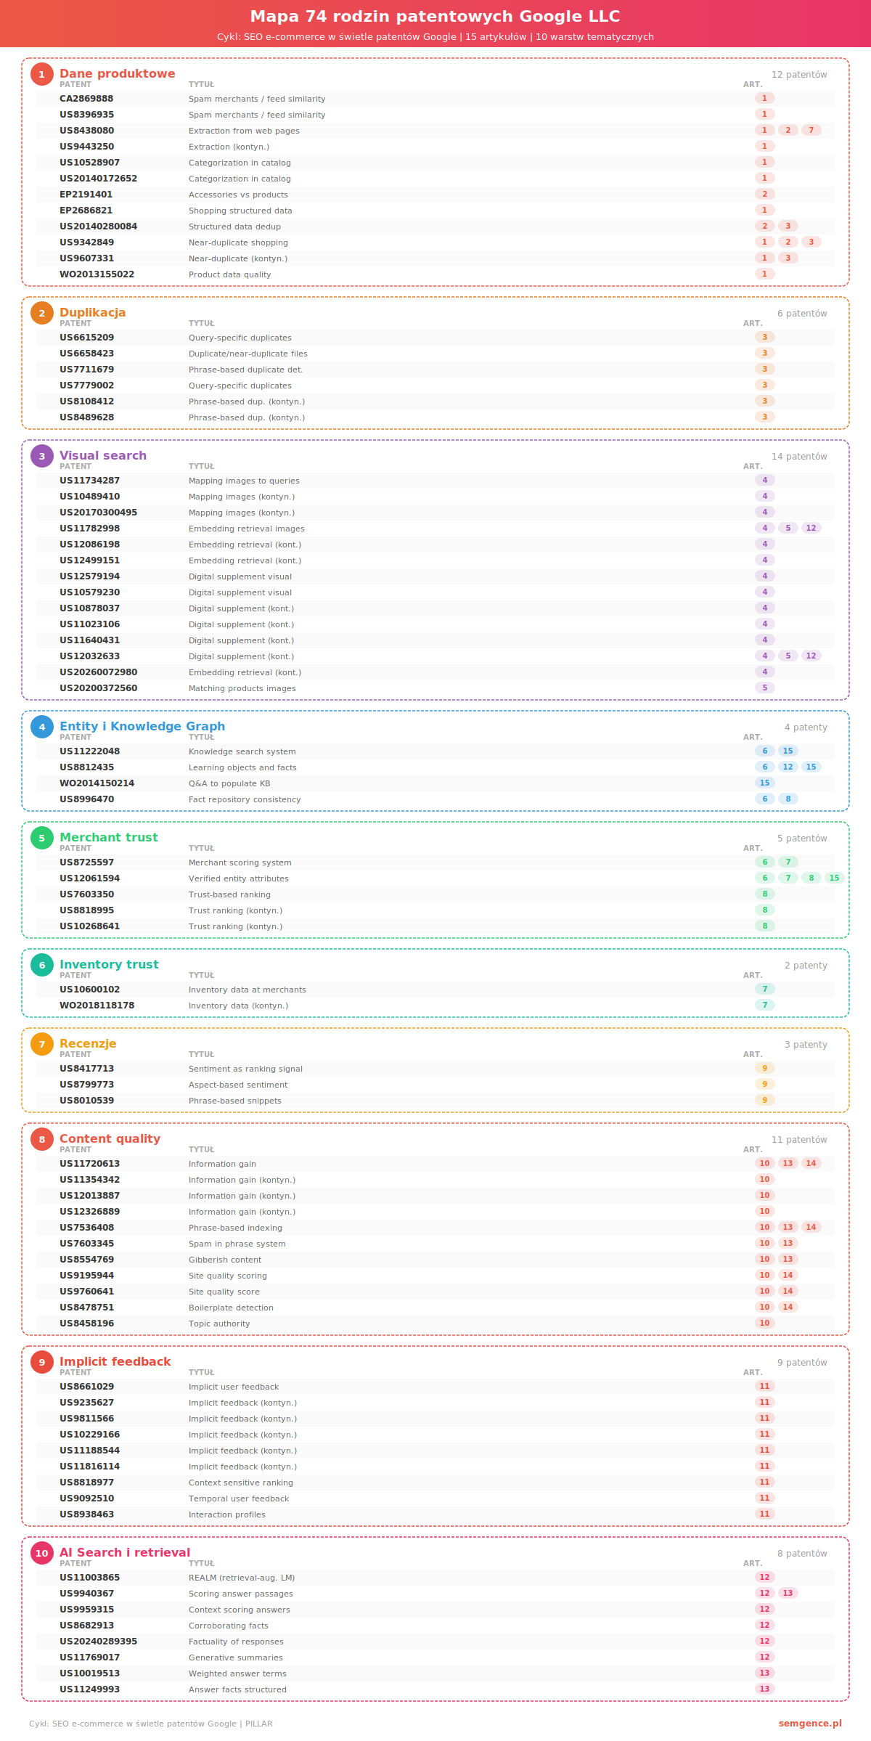Select the purple number 3 circle beside Visual search
This screenshot has width=871, height=1741.
pyautogui.click(x=42, y=456)
